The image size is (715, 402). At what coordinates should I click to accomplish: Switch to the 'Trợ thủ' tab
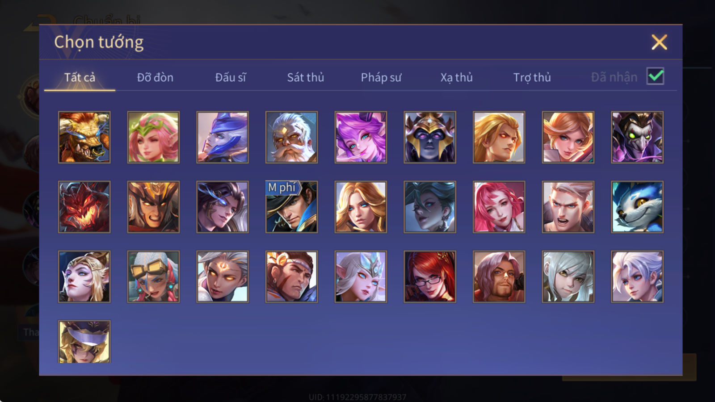tap(532, 77)
